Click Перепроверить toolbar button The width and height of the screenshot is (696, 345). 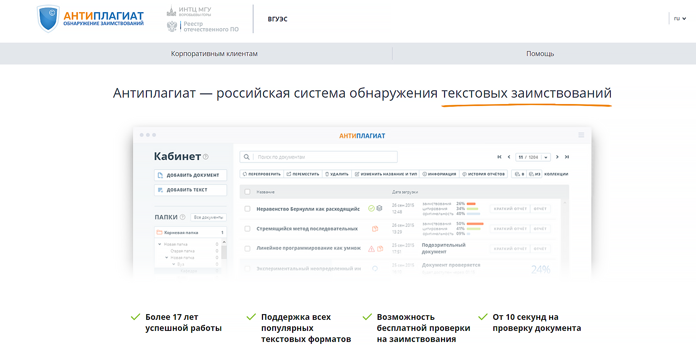point(262,174)
